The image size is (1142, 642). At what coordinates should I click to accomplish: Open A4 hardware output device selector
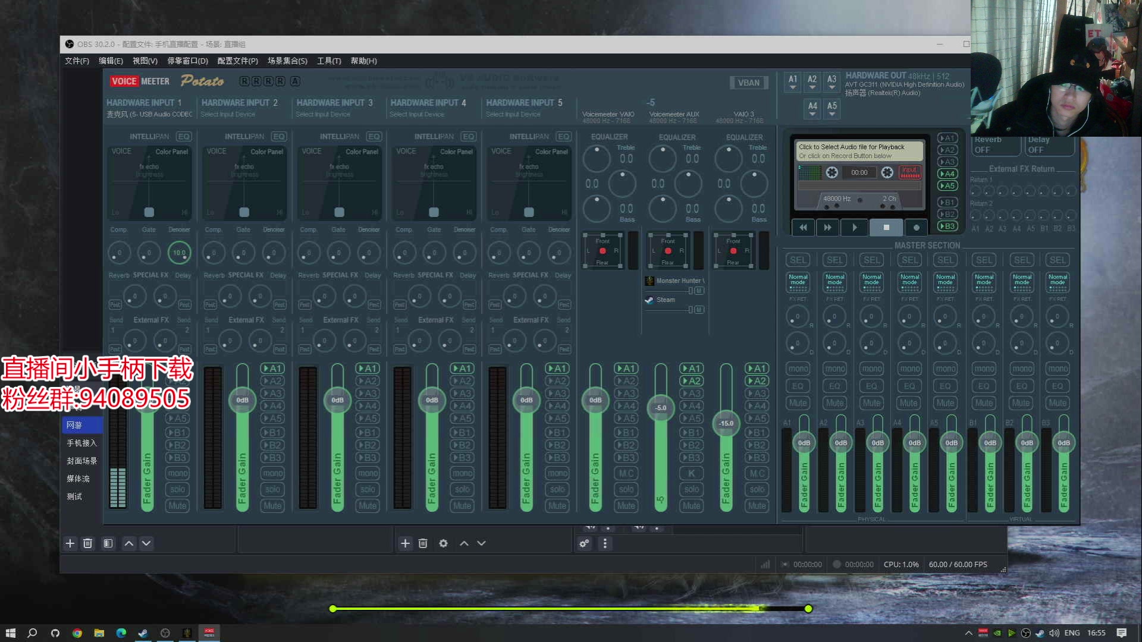tap(812, 109)
